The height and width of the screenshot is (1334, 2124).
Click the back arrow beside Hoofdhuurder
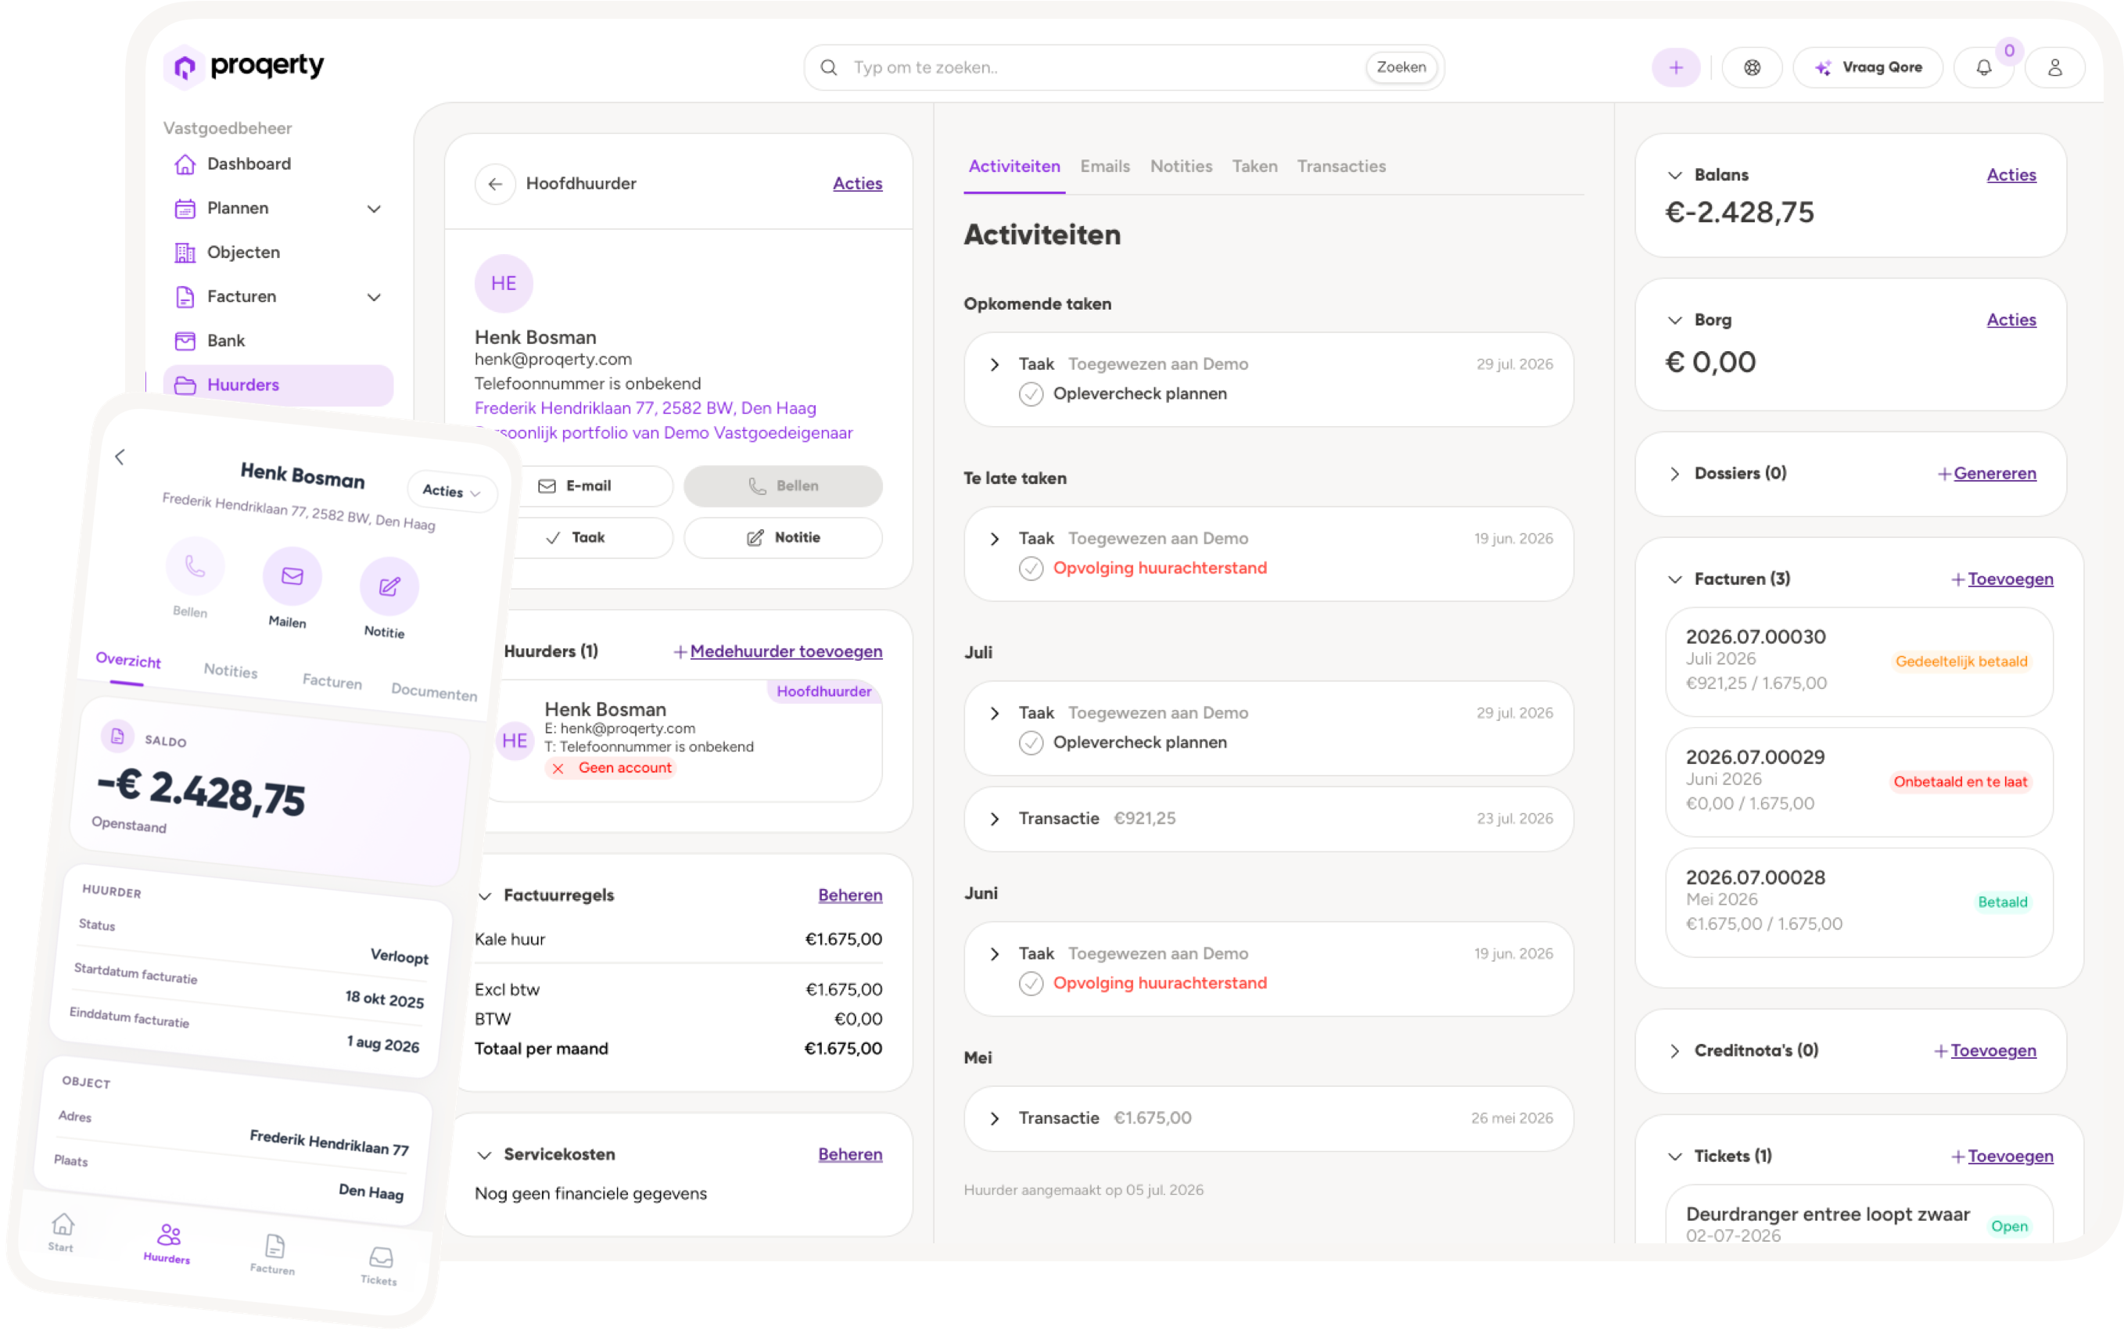pyautogui.click(x=495, y=184)
